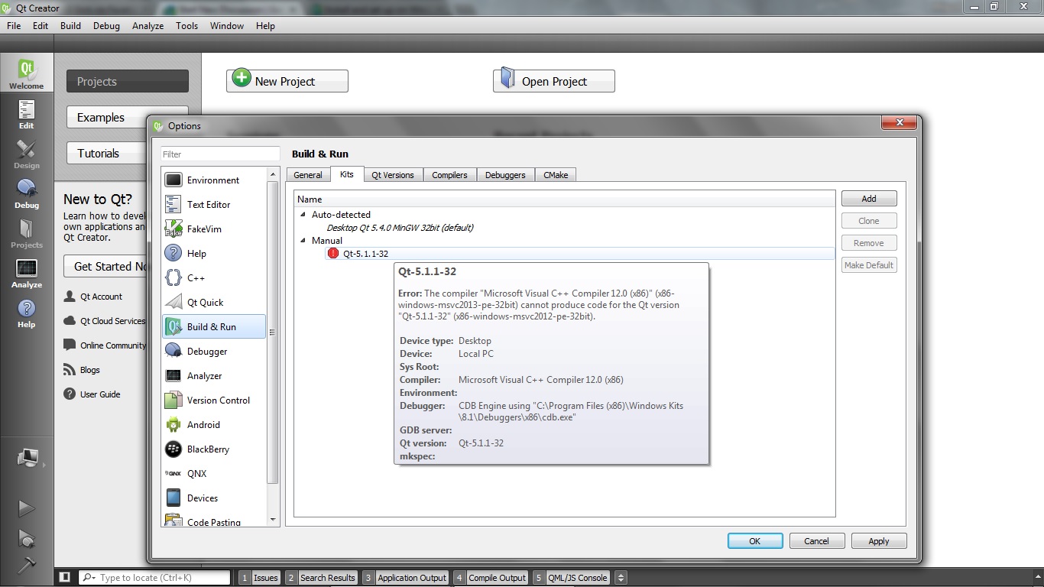Open the File menu

(x=14, y=25)
